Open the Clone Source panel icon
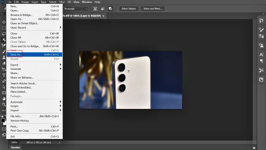The image size is (266, 150). coord(261,45)
